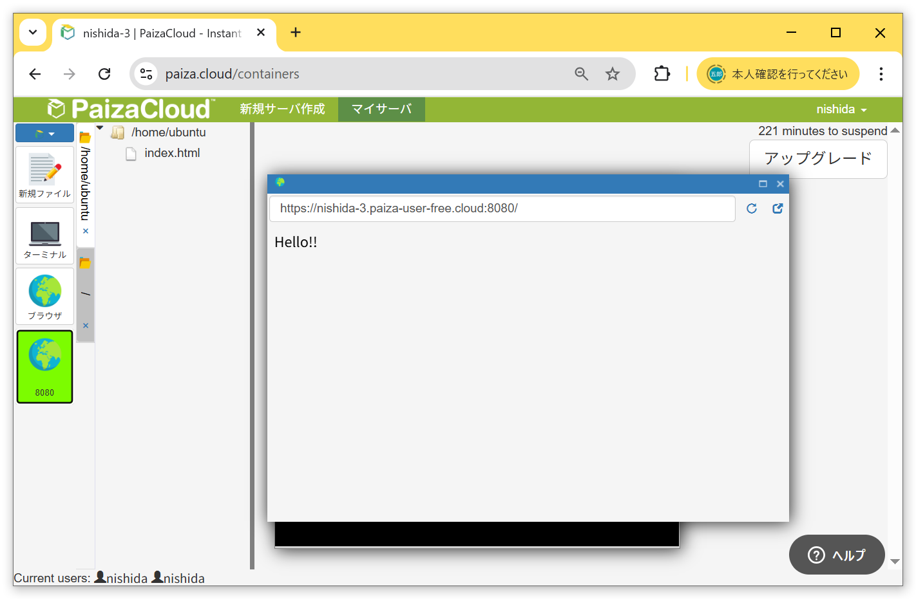Image resolution: width=916 pixels, height=599 pixels.
Task: Open the ヘルプ help button
Action: tap(837, 555)
